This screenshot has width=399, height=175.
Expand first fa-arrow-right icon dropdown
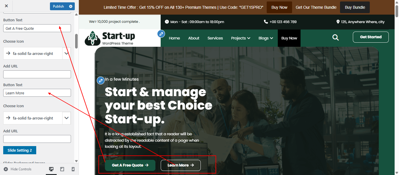67,53
